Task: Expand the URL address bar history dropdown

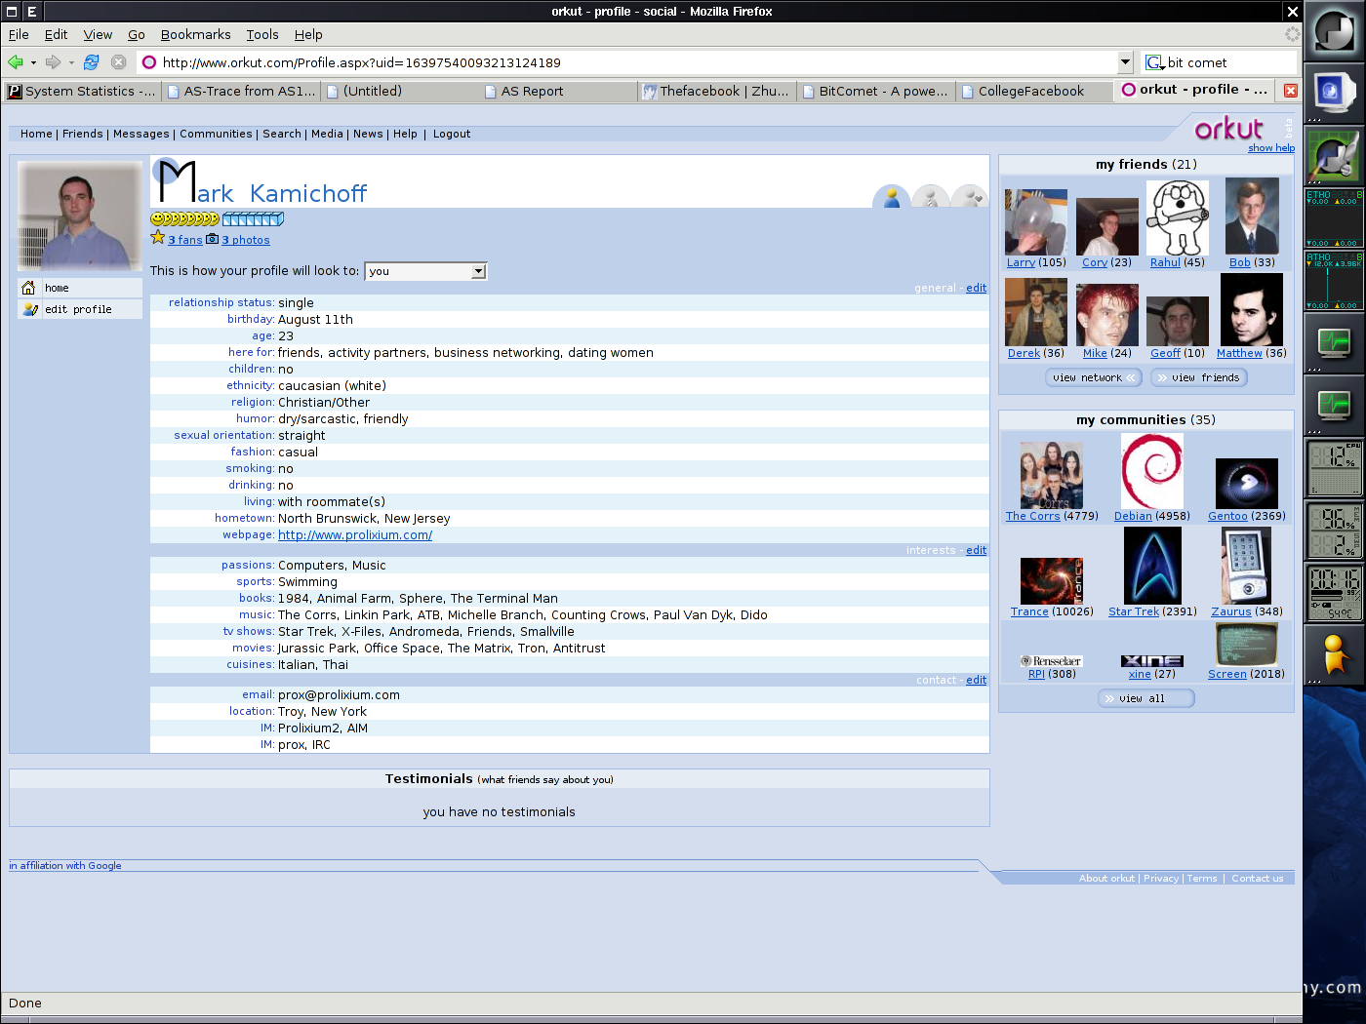Action: pos(1125,62)
